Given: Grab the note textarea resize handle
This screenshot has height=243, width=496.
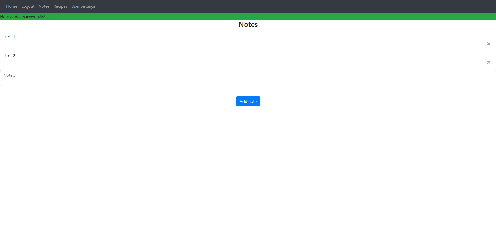Looking at the screenshot, I should click(494, 84).
